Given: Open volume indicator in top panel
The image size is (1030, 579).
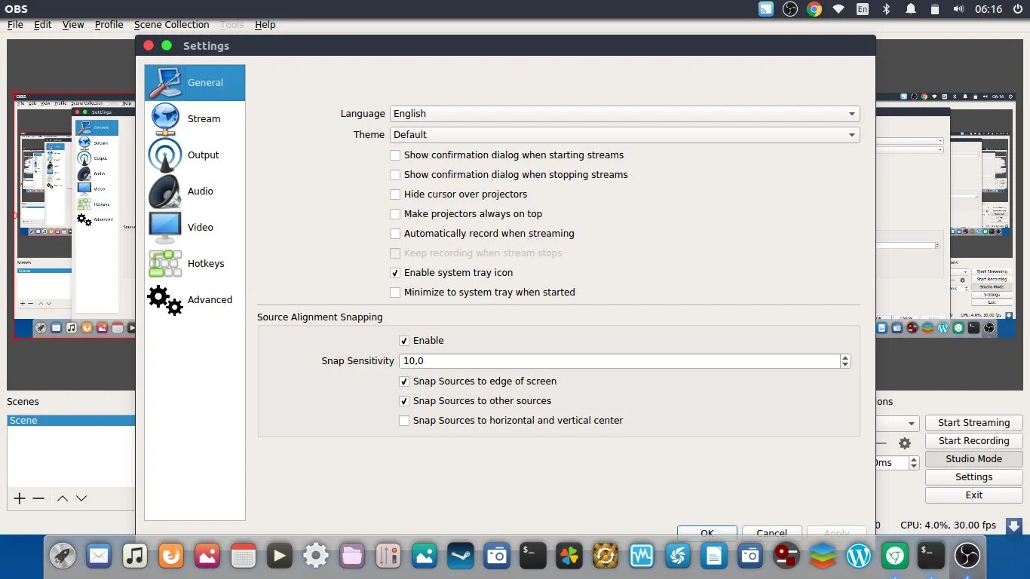Looking at the screenshot, I should pos(958,9).
